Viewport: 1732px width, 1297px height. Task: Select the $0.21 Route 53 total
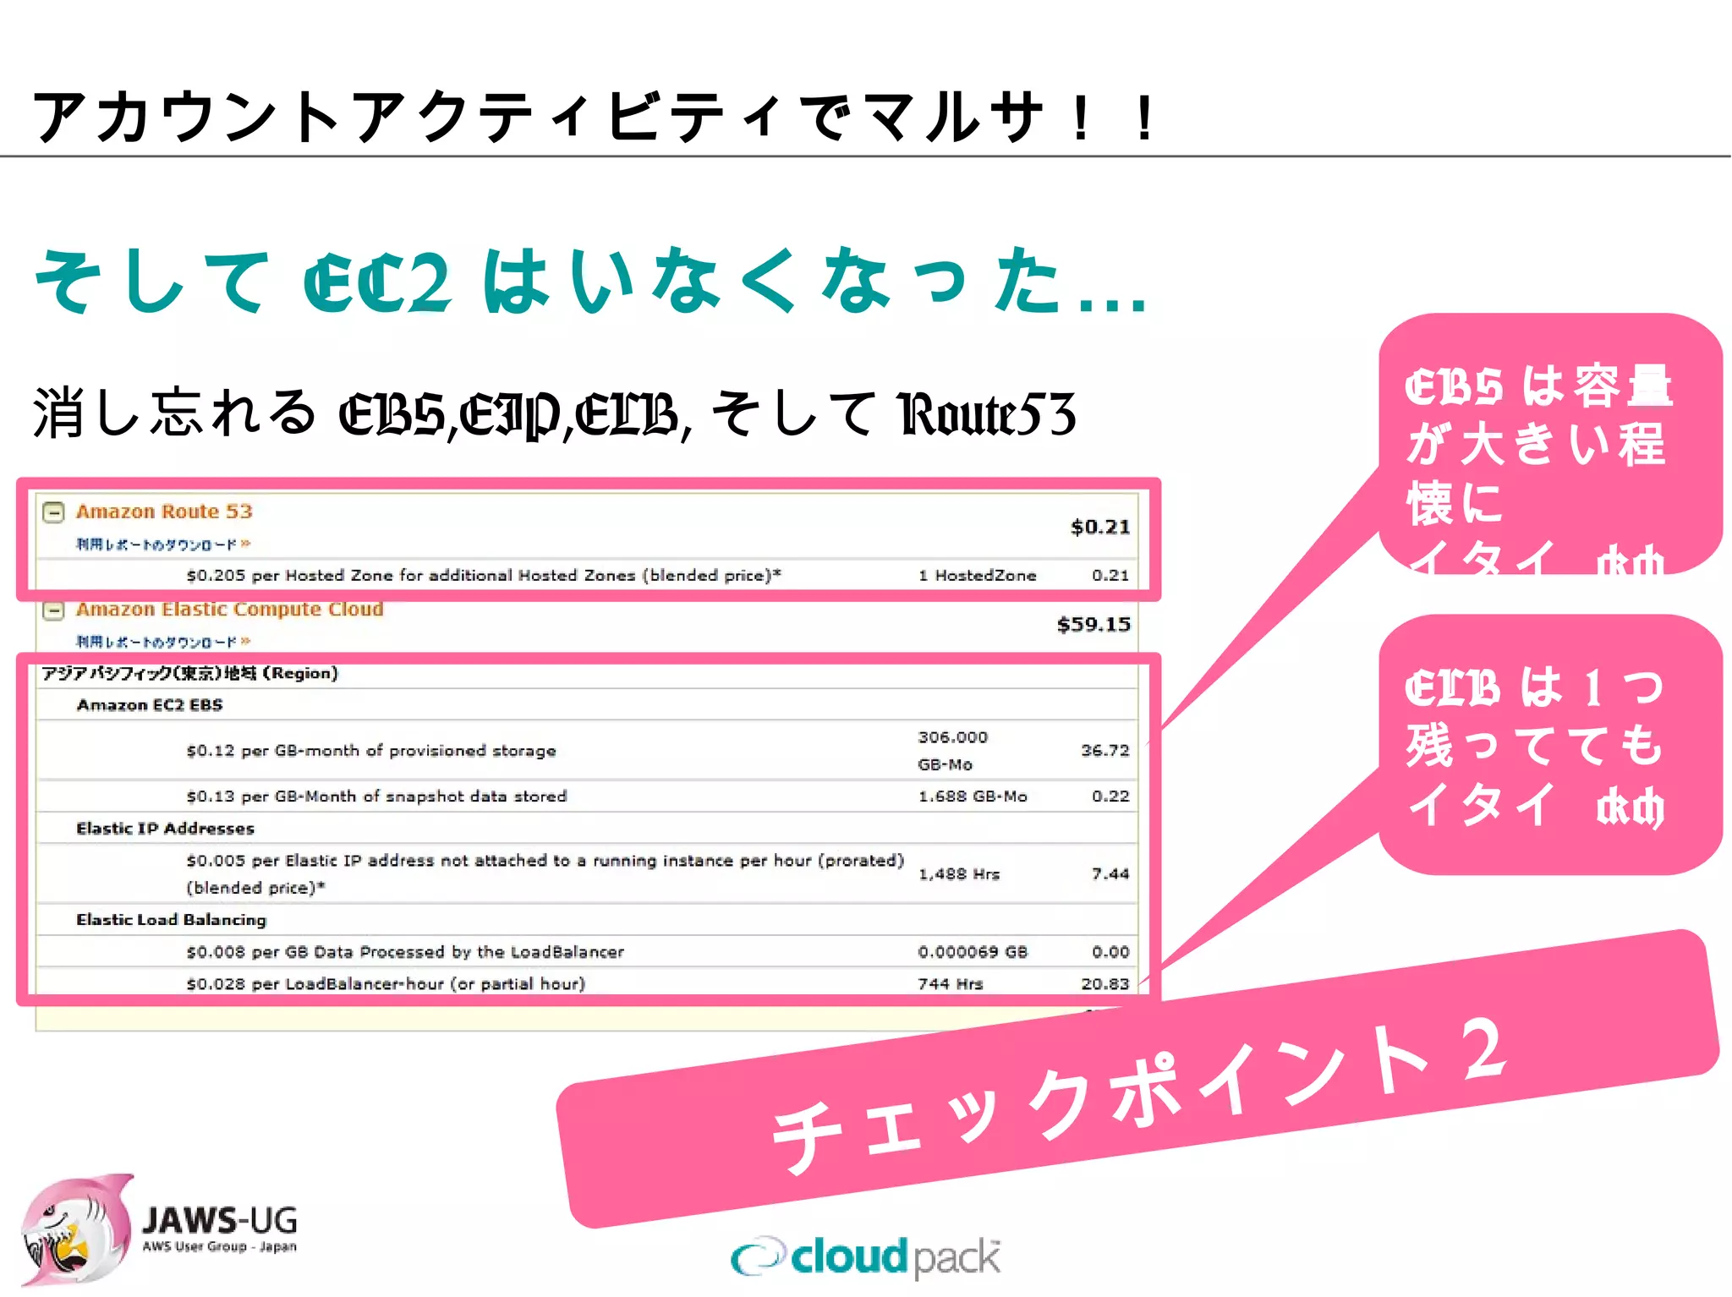(1100, 527)
